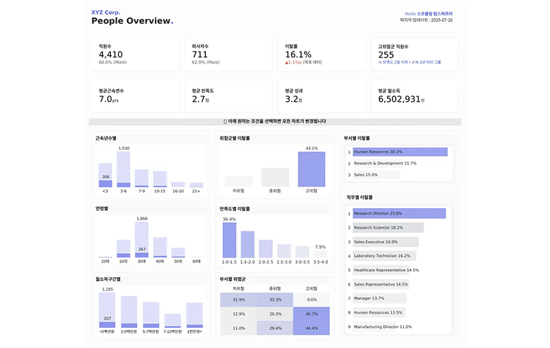Click the last update date 2025-07-26
The width and height of the screenshot is (550, 348).
[441, 20]
